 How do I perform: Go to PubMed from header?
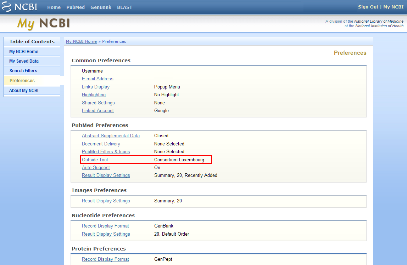click(x=76, y=7)
